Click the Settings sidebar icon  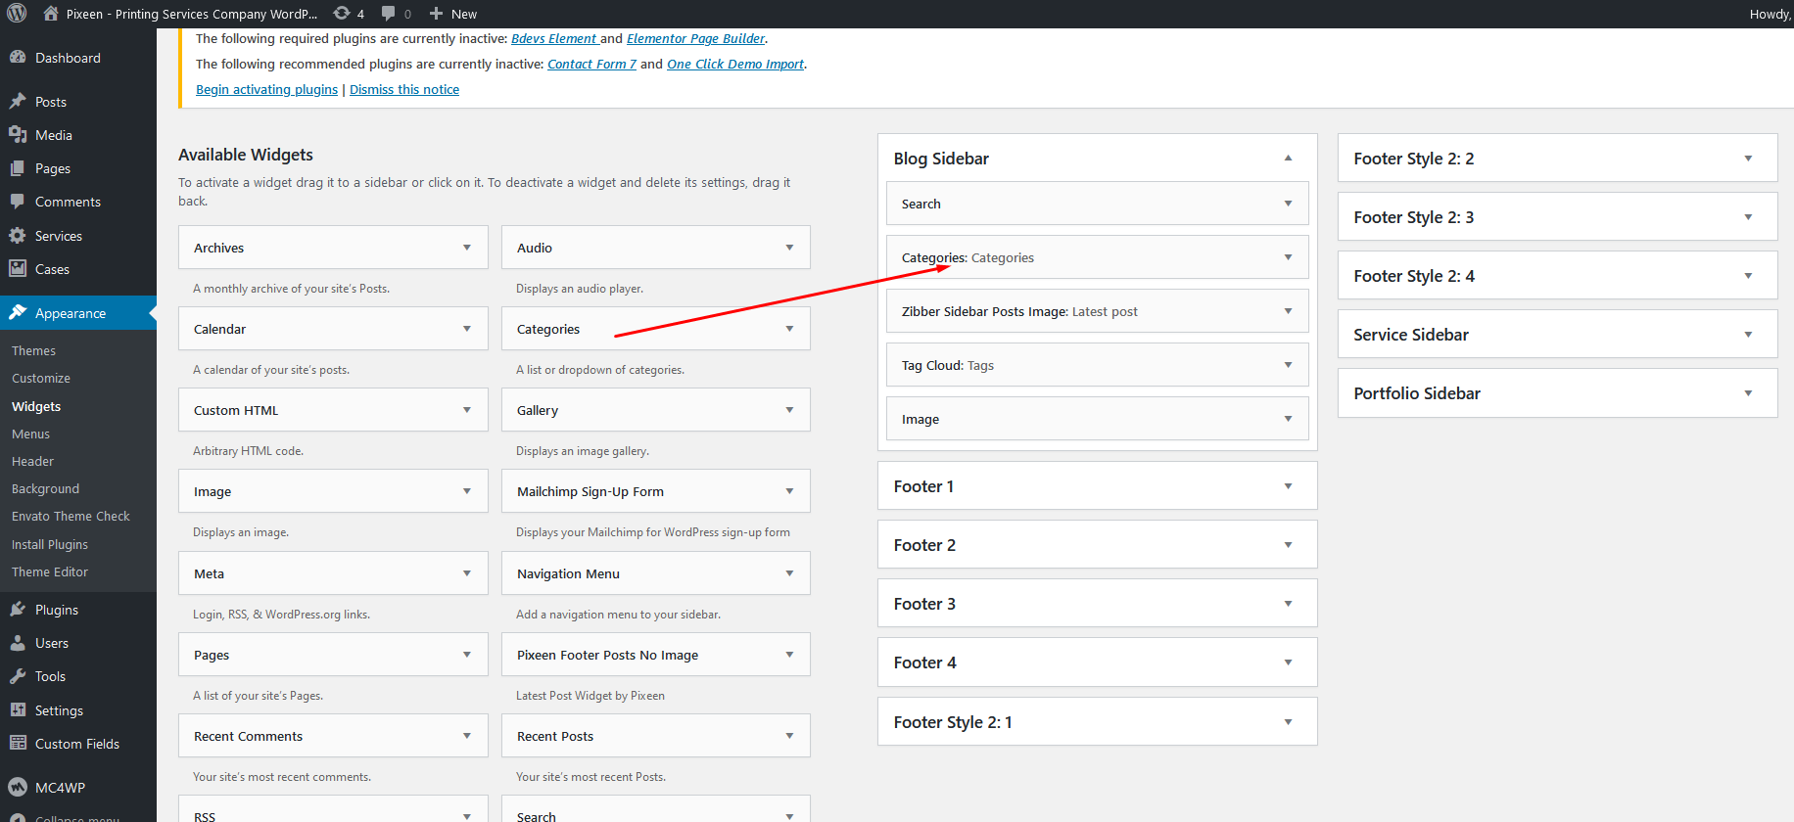[18, 710]
